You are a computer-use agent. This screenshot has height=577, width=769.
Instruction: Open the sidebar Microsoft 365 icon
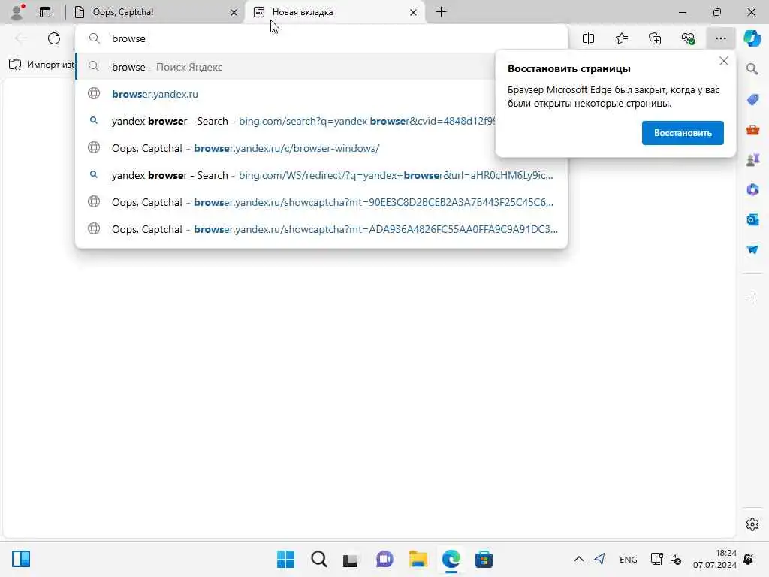click(x=752, y=190)
